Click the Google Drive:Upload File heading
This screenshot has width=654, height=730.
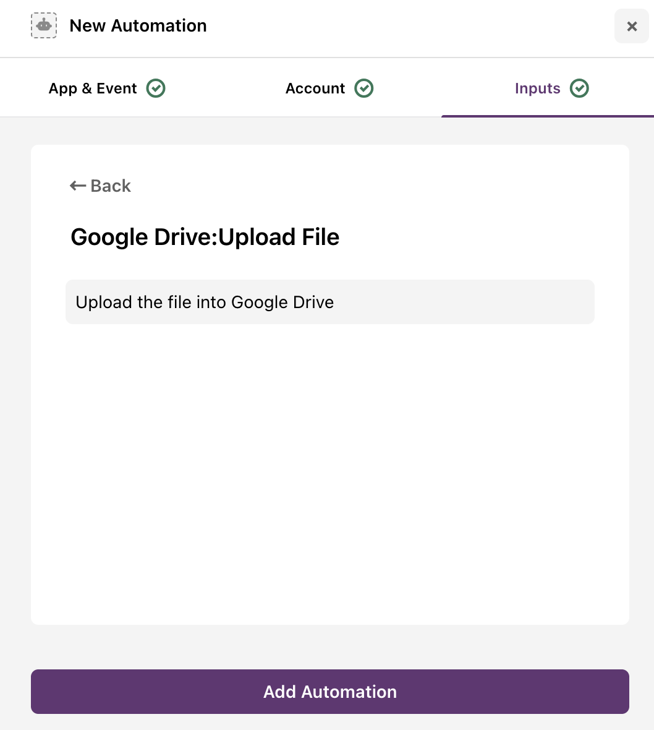pyautogui.click(x=205, y=237)
